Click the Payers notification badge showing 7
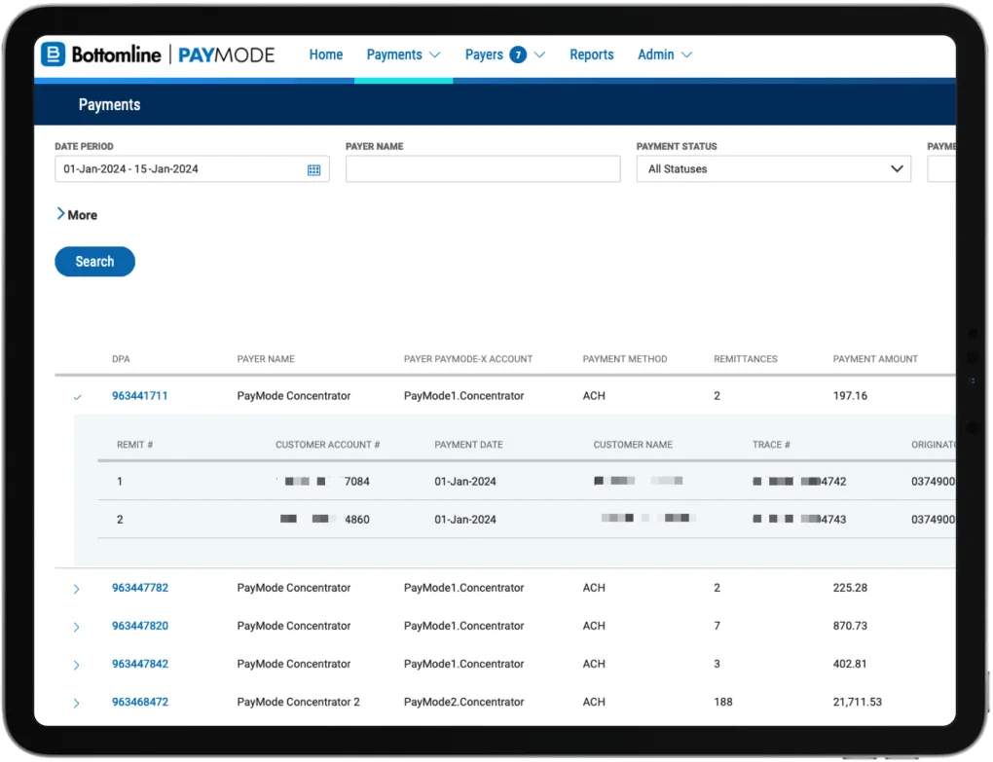Viewport: 993px width, 762px height. pyautogui.click(x=518, y=54)
